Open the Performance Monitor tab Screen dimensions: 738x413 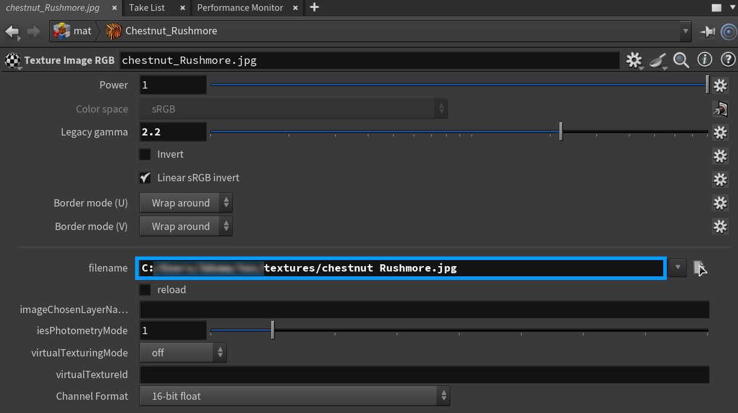(240, 8)
